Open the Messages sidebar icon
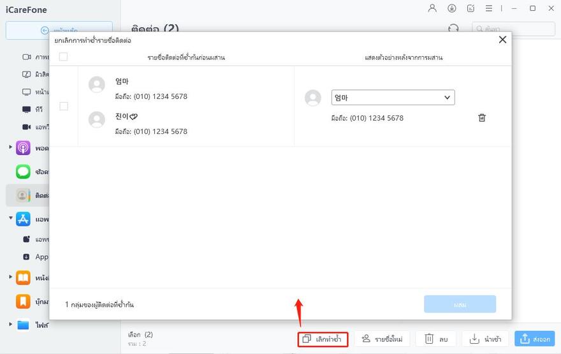 click(23, 172)
